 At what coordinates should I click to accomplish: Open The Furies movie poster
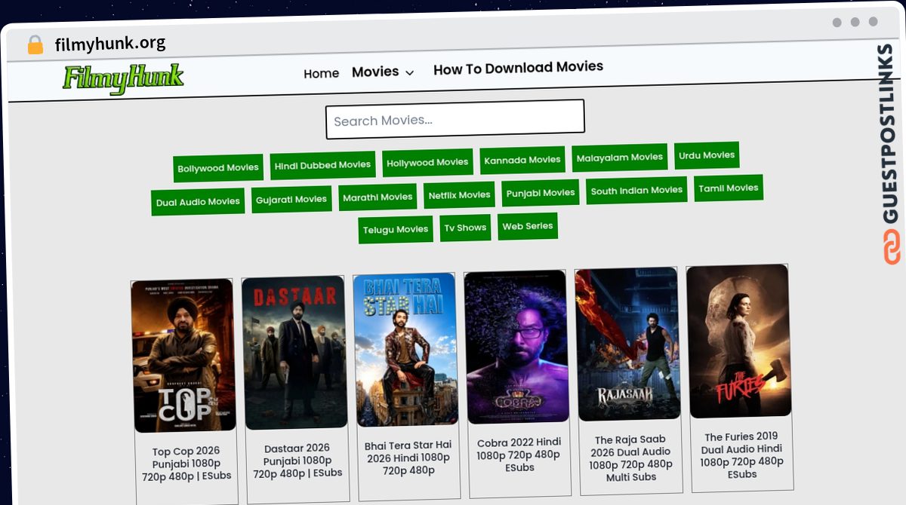(x=738, y=341)
